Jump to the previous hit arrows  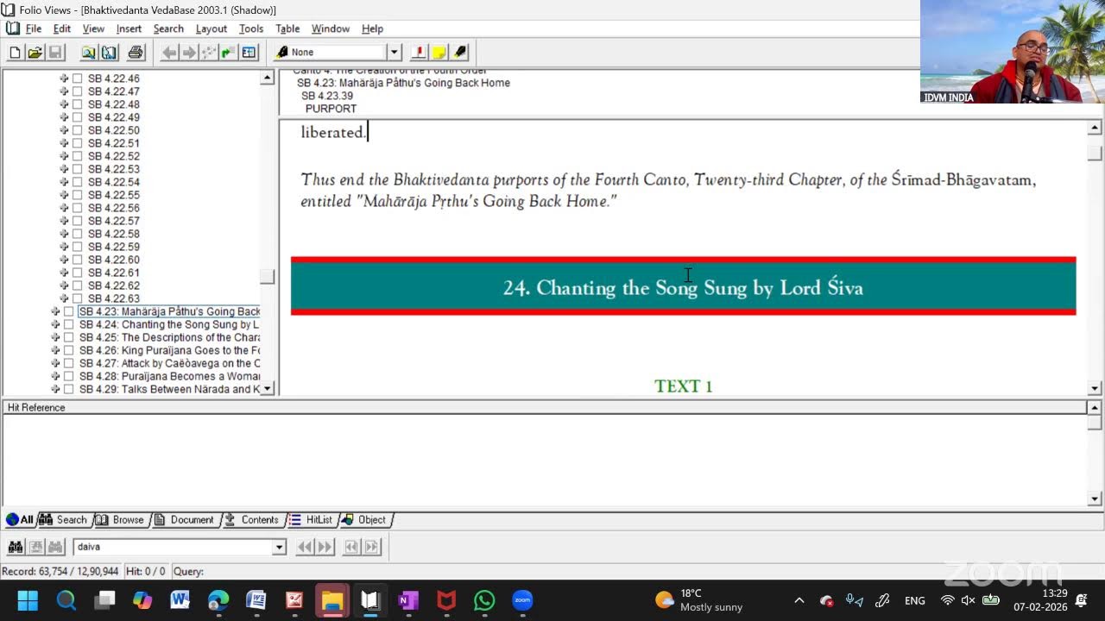pyautogui.click(x=305, y=547)
